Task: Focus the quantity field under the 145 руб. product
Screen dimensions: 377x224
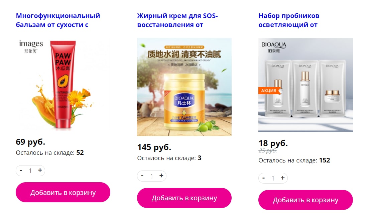Action: coord(152,176)
